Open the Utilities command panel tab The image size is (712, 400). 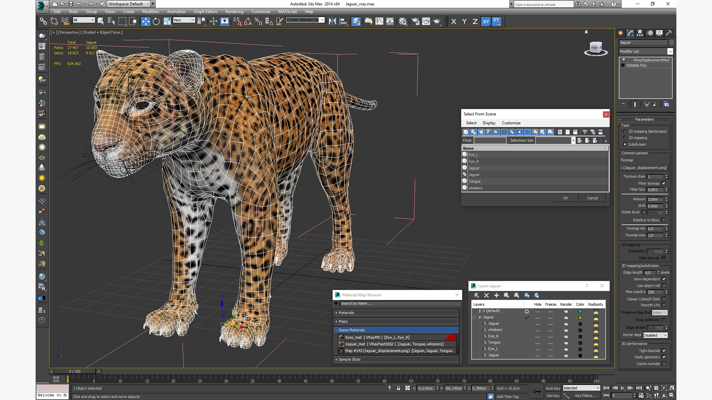[669, 33]
